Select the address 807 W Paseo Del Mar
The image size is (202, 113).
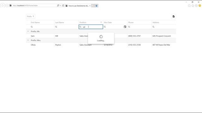coord(161,45)
